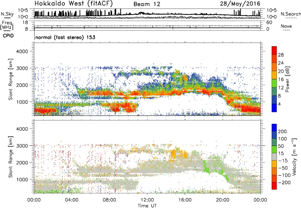Screen dimensions: 301x208
Task: Click the light green segment of the Power color bar
Action: 274,83
